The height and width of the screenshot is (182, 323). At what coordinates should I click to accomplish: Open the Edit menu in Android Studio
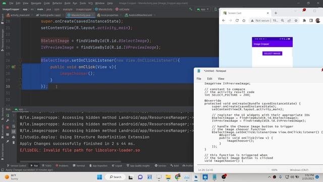click(x=18, y=4)
